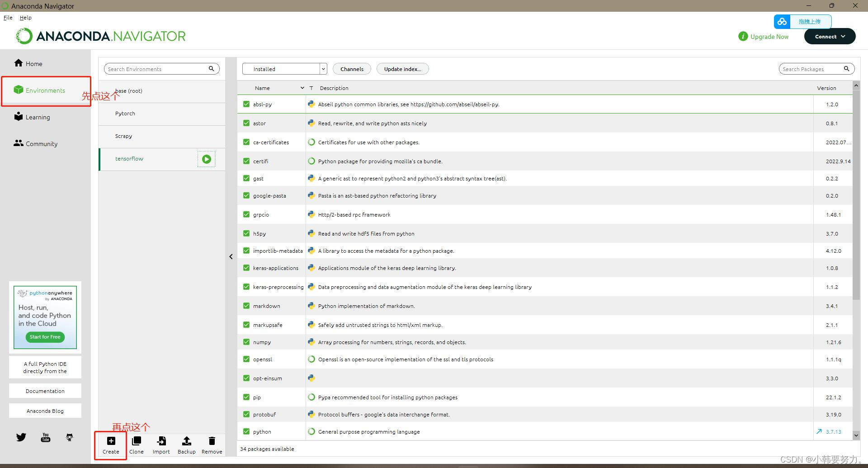
Task: Click the Start for Free button
Action: point(45,337)
